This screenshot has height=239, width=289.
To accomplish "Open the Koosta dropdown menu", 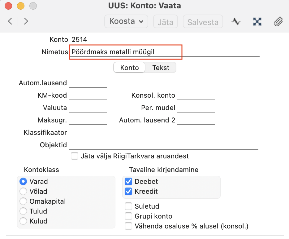I will click(126, 21).
